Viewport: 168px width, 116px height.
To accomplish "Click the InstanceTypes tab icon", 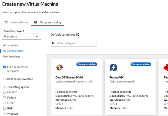I will tap(6, 22).
